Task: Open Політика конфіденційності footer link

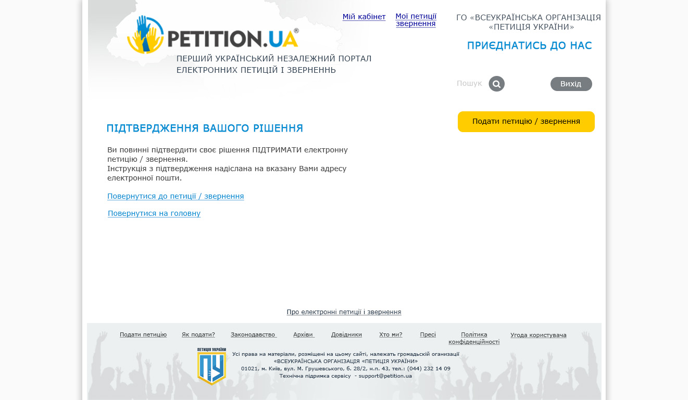Action: pyautogui.click(x=474, y=338)
